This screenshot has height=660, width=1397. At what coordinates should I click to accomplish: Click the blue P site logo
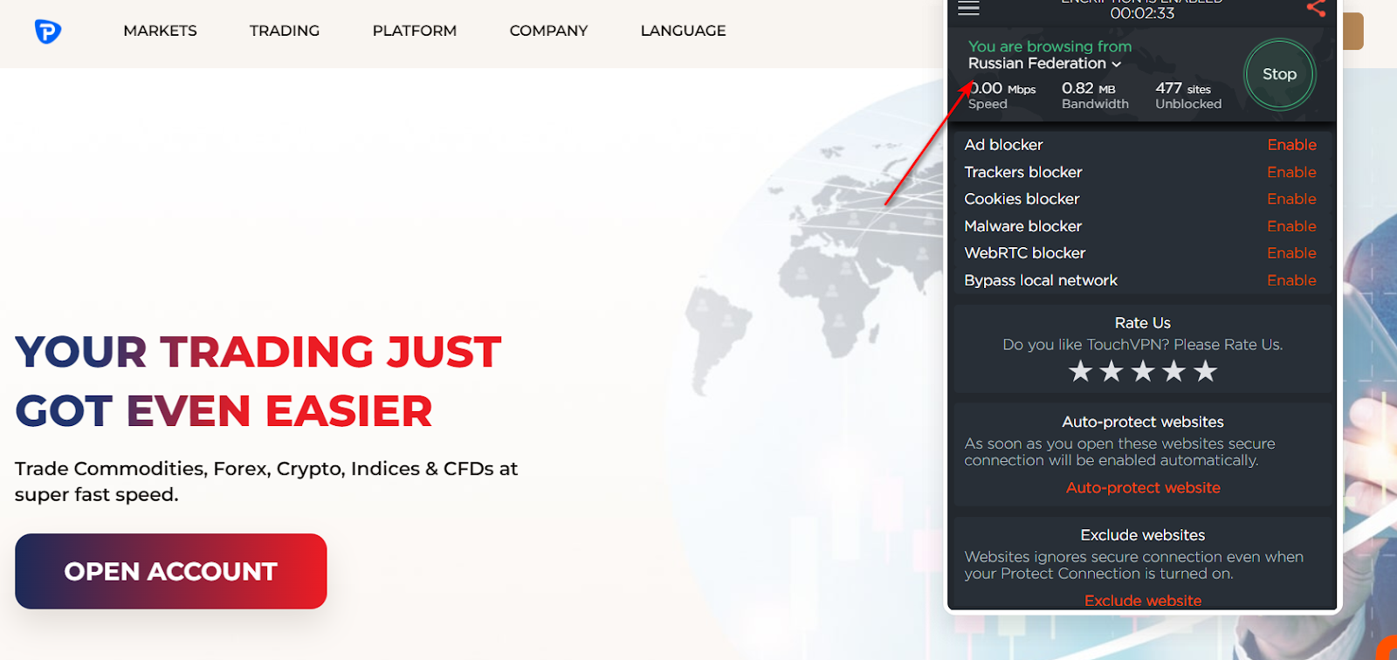(48, 31)
